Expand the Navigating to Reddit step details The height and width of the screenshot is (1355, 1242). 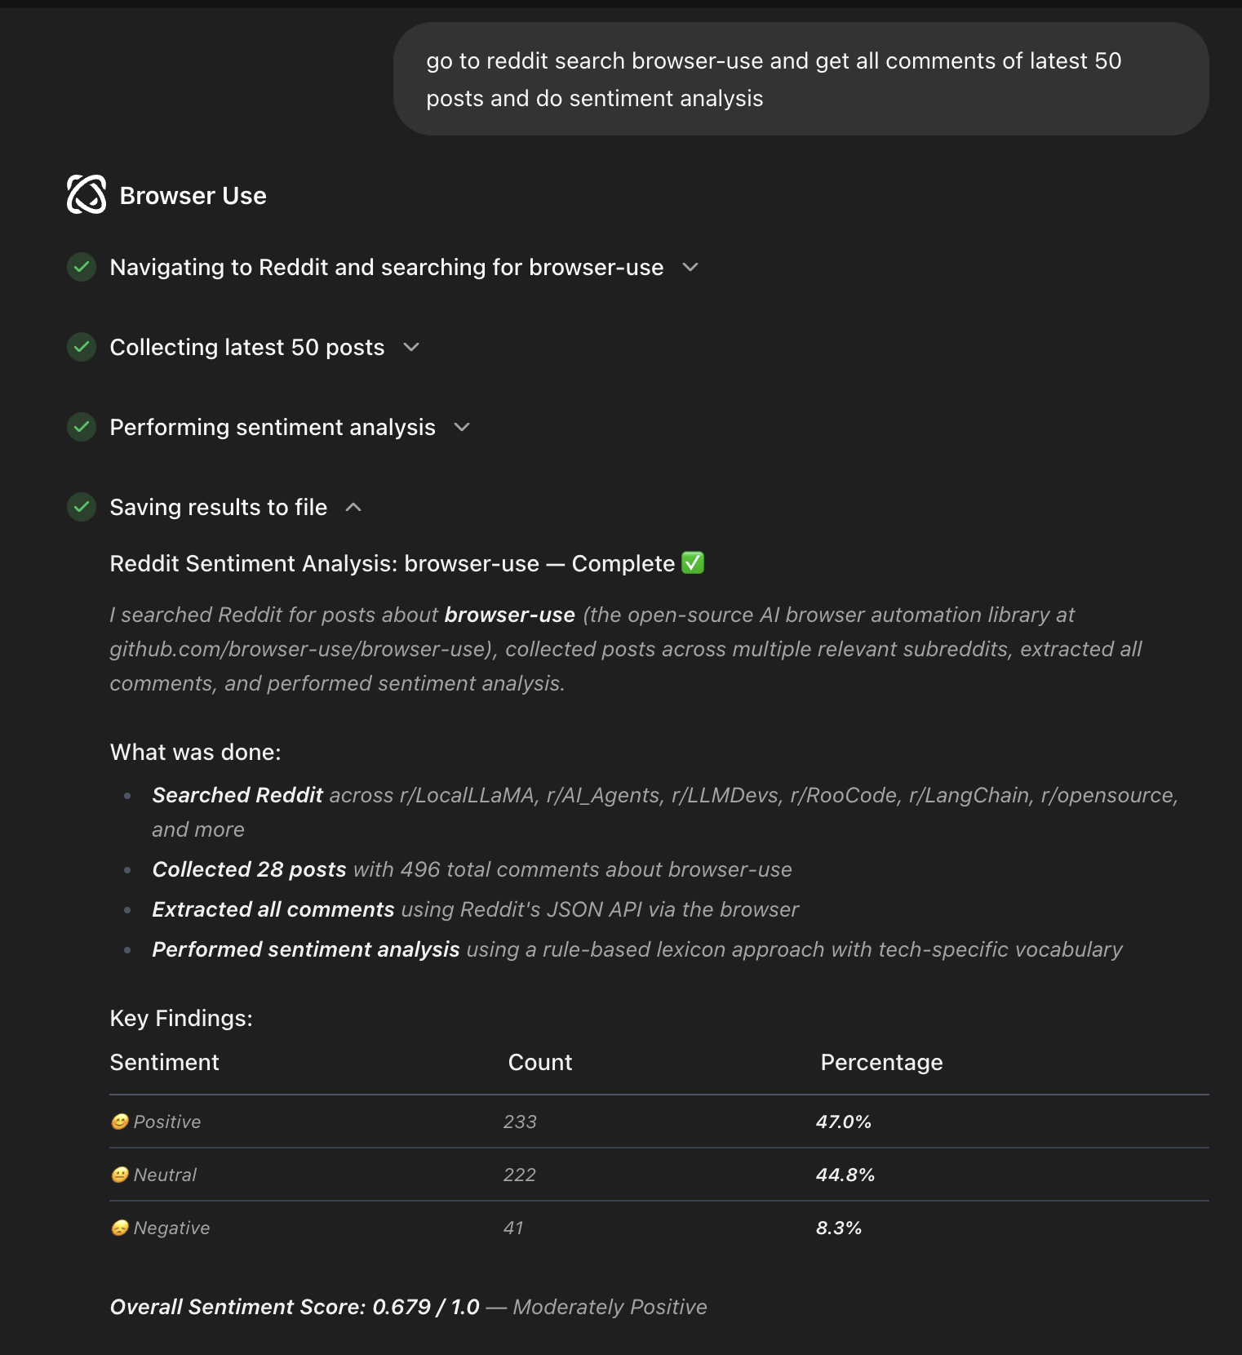(690, 267)
